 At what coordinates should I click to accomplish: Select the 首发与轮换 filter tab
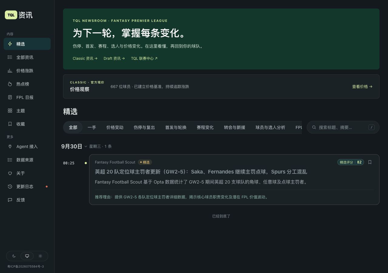(x=176, y=127)
